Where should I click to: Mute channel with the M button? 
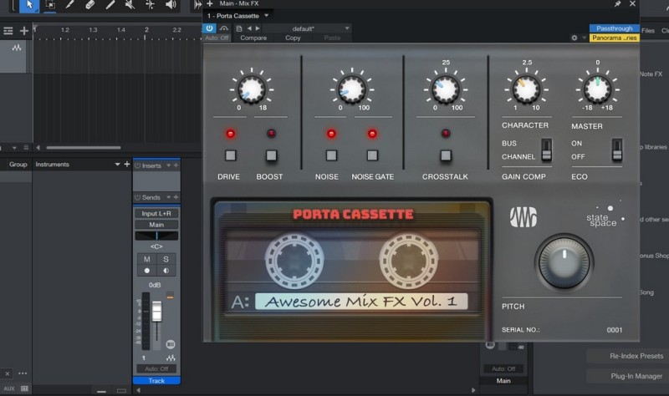click(x=147, y=259)
